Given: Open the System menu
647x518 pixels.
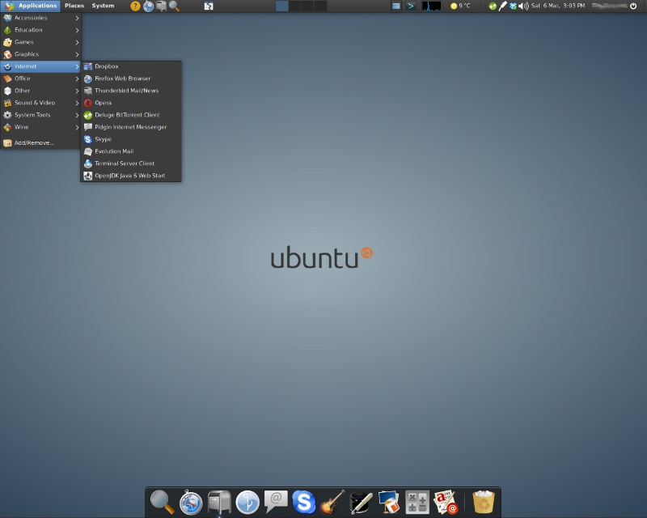Looking at the screenshot, I should point(103,6).
